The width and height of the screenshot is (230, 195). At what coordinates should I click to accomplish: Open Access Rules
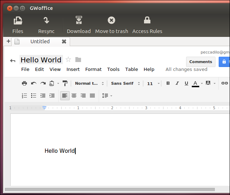tap(147, 25)
